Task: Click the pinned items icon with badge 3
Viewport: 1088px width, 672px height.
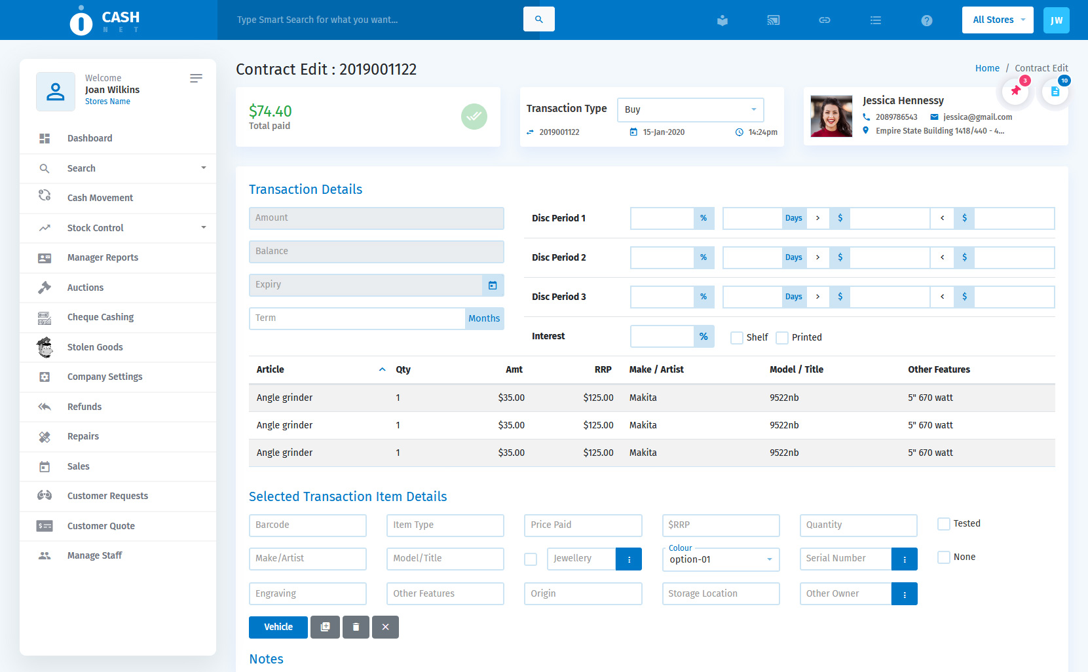Action: (1015, 91)
